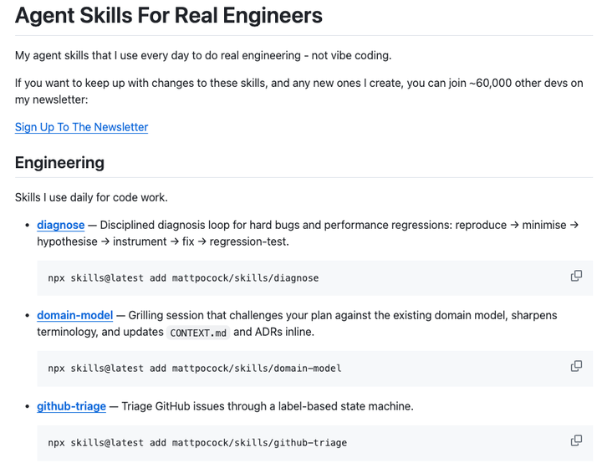Click the 'not vibe coding' intro sentence

(203, 56)
